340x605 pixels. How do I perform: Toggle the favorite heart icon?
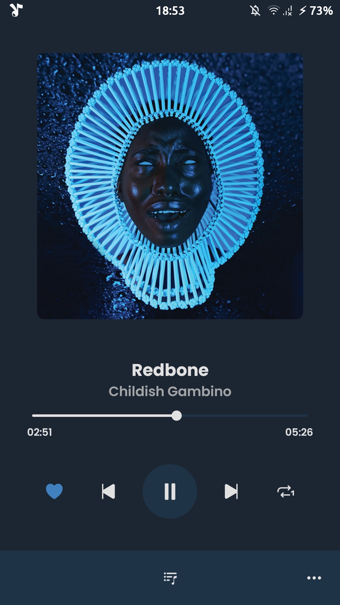click(54, 491)
